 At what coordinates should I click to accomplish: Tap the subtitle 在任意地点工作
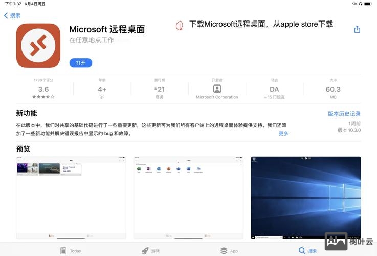[92, 40]
